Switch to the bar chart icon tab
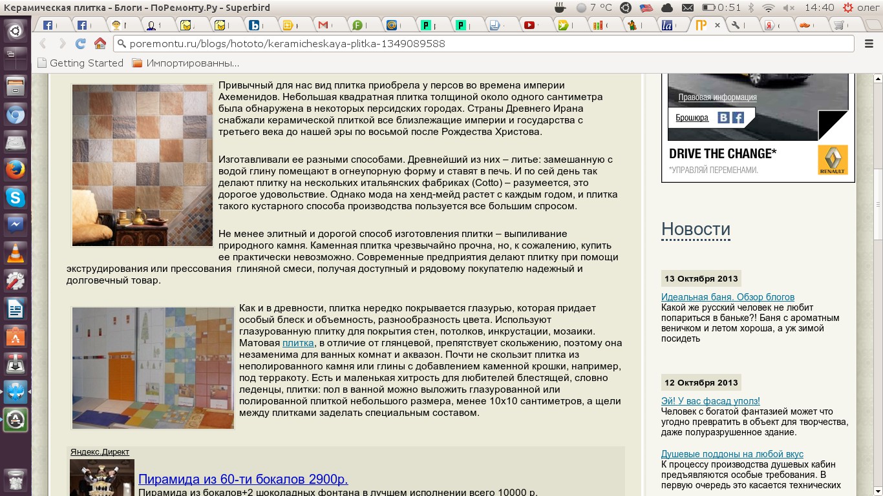 tap(598, 26)
